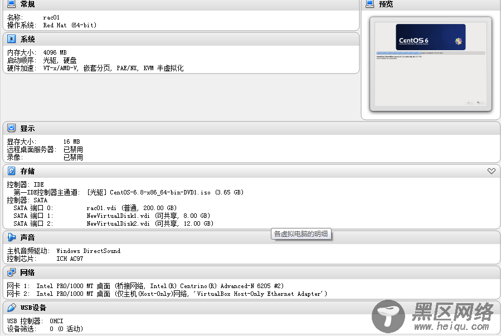Click the USB设备 plug icon
This screenshot has width=501, height=336.
pyautogui.click(x=11, y=308)
